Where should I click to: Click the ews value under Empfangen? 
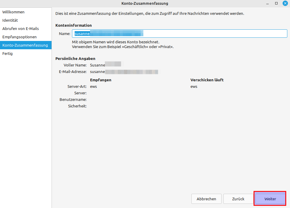(x=93, y=87)
